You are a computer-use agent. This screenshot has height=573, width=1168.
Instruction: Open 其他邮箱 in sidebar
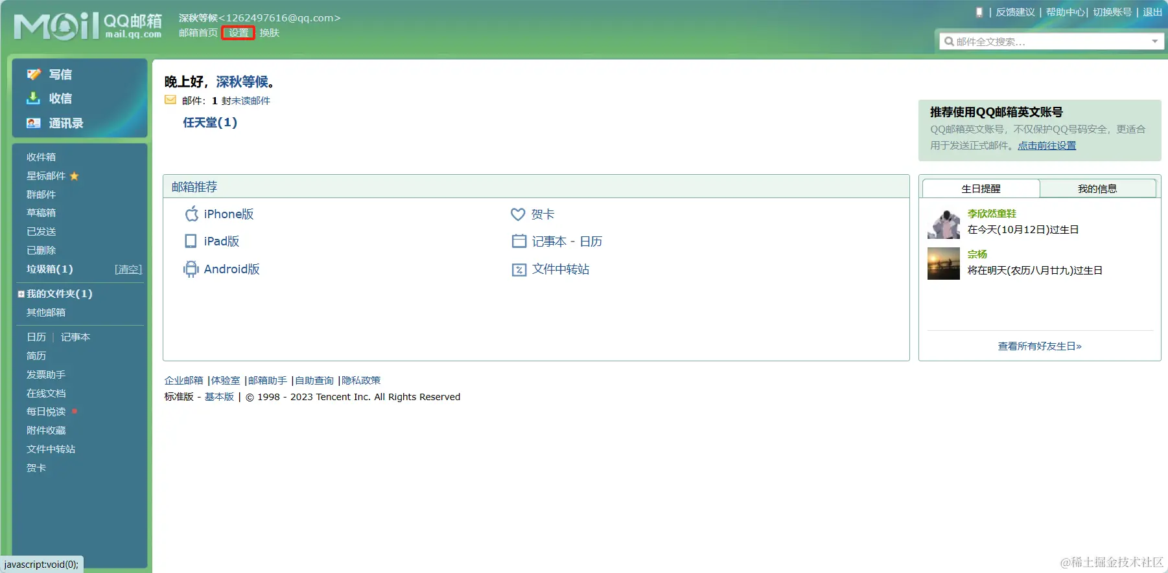(46, 313)
